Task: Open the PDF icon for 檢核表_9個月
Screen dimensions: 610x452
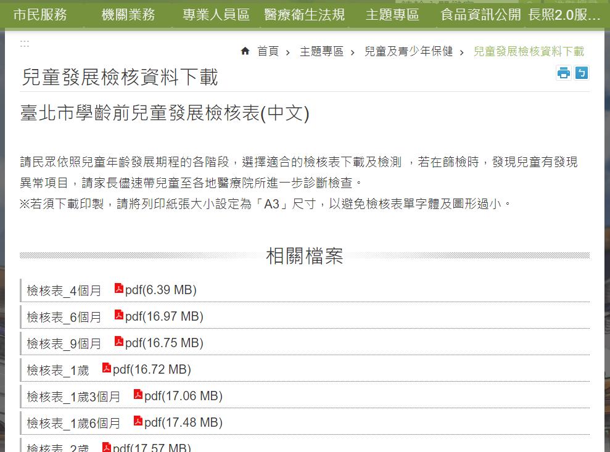Action: tap(119, 341)
